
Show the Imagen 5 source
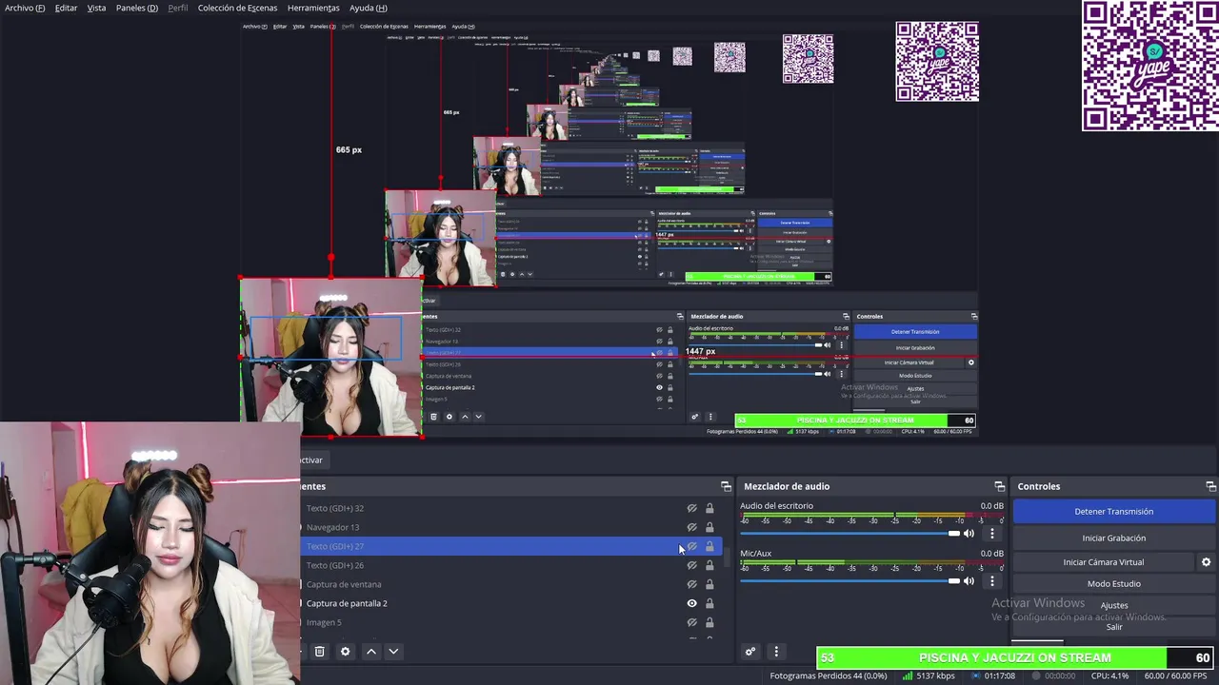(x=692, y=622)
